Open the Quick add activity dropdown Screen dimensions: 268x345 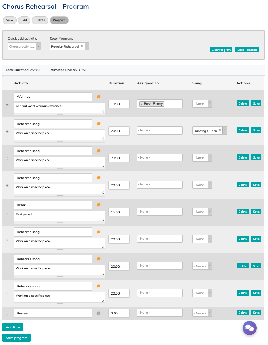pyautogui.click(x=24, y=47)
